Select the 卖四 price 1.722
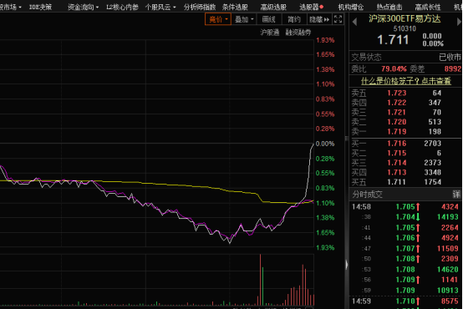Screen dimensions: 463x309 coord(397,103)
